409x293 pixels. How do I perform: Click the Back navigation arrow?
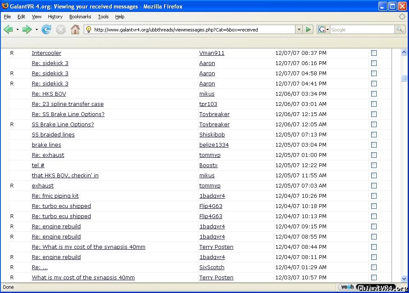pos(9,29)
